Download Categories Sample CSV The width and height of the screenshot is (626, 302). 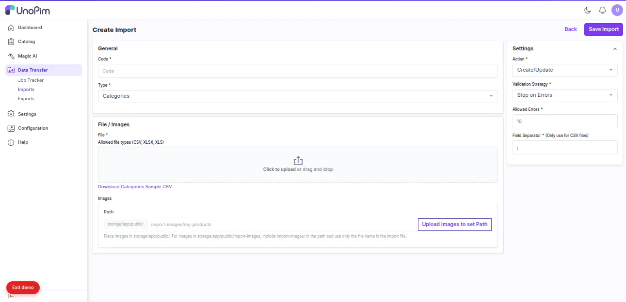coord(135,187)
